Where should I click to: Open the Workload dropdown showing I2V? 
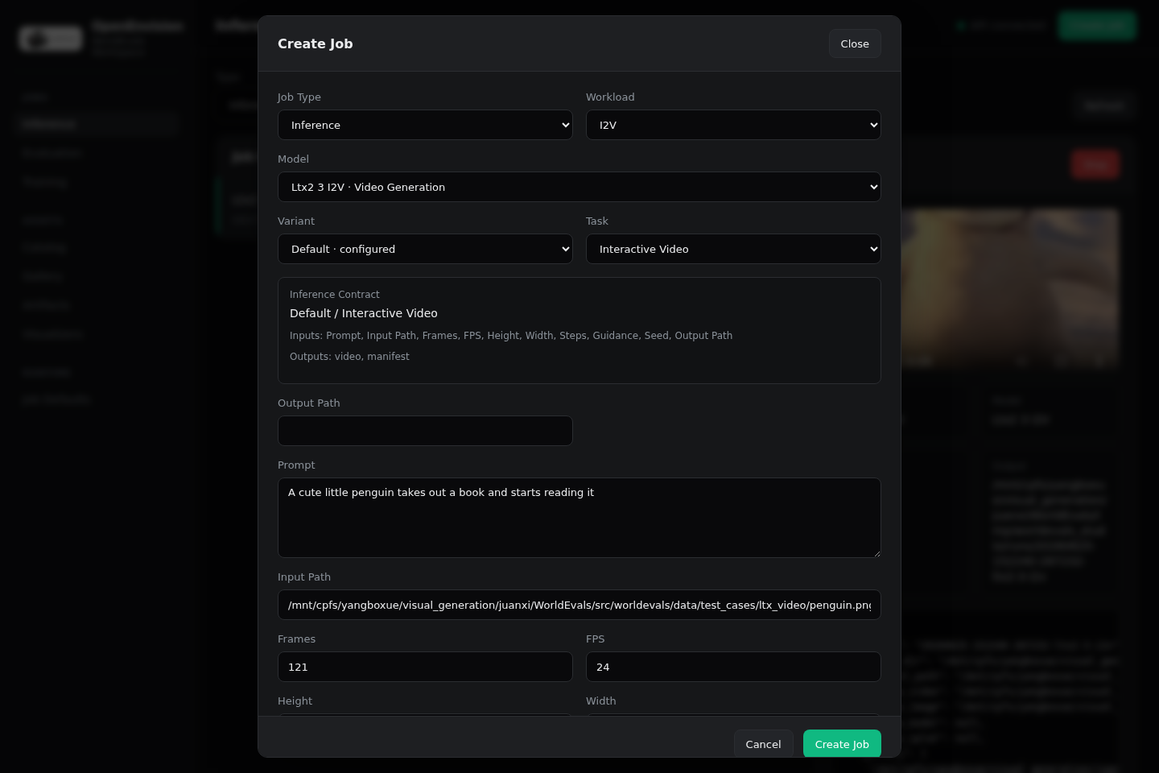[x=733, y=125]
